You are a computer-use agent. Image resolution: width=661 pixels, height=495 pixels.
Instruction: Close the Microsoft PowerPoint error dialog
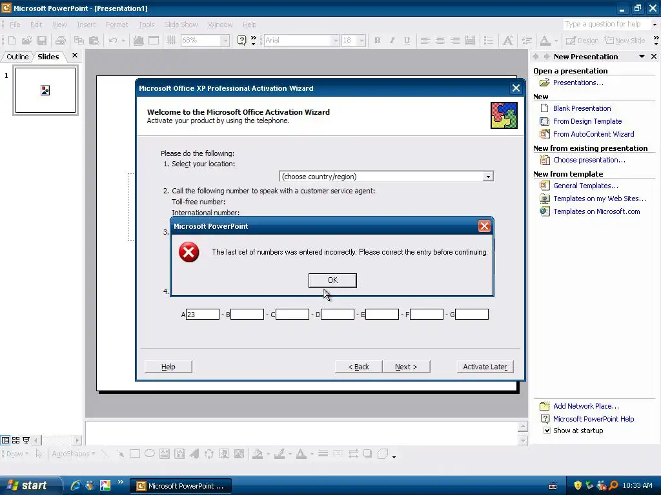pos(484,226)
